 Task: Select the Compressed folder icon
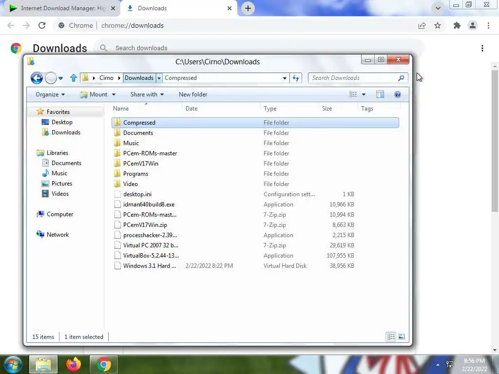(x=117, y=122)
